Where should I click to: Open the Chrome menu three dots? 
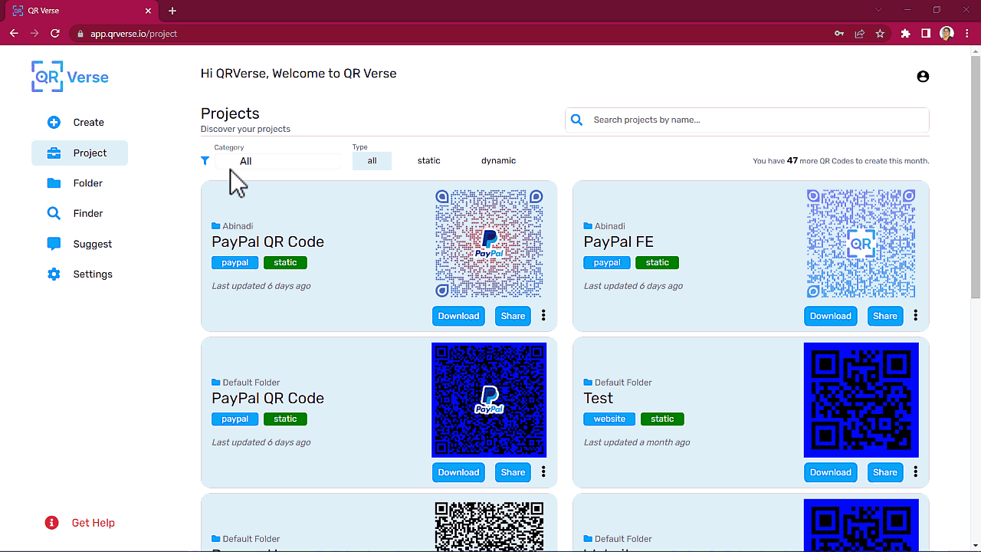(x=966, y=34)
